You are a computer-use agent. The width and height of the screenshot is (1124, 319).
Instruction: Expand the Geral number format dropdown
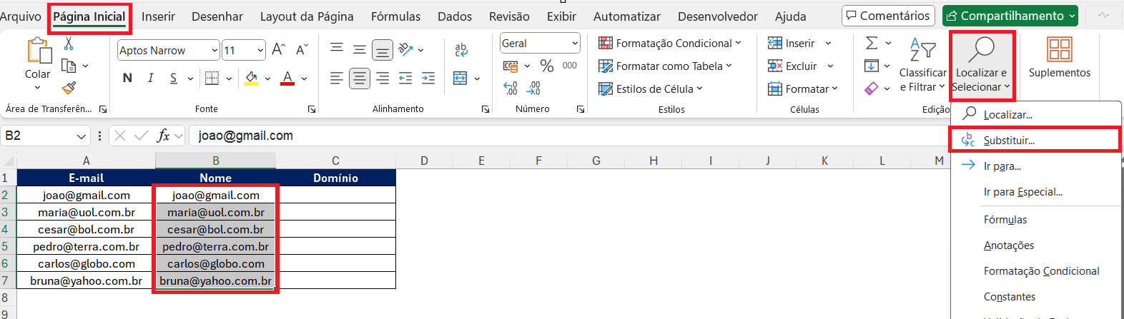(x=575, y=44)
